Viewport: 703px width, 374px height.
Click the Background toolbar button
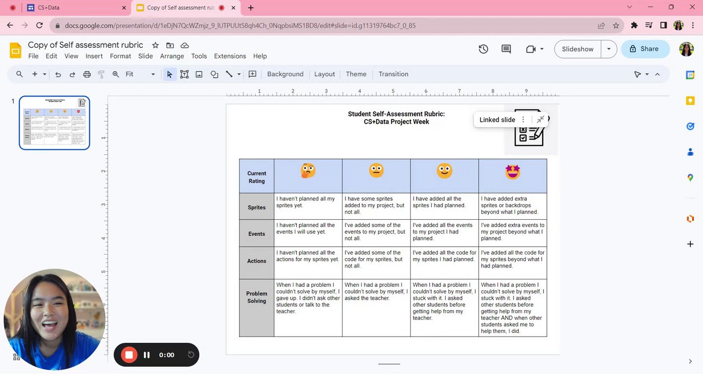pyautogui.click(x=285, y=74)
